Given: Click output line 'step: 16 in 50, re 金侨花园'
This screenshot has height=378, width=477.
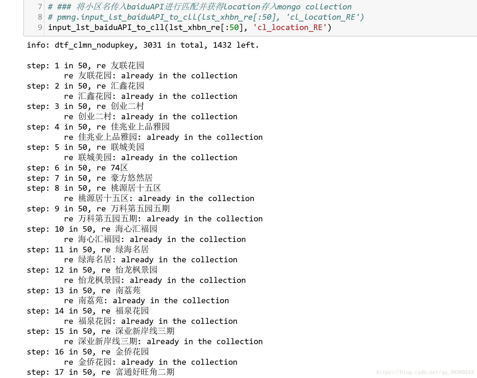Looking at the screenshot, I should pos(88,352).
